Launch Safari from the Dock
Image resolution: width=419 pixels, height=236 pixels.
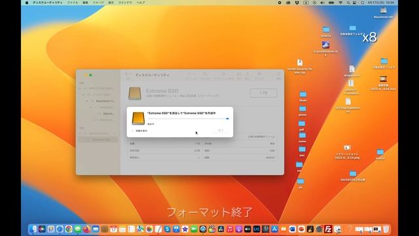point(60,229)
